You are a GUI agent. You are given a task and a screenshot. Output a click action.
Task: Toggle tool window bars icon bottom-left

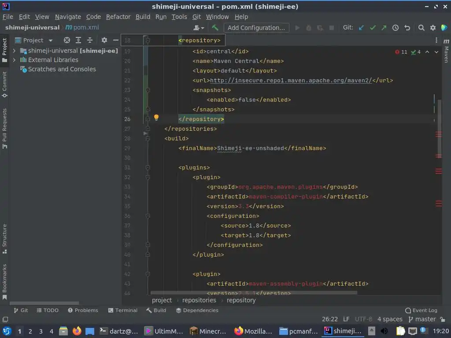pyautogui.click(x=5, y=320)
